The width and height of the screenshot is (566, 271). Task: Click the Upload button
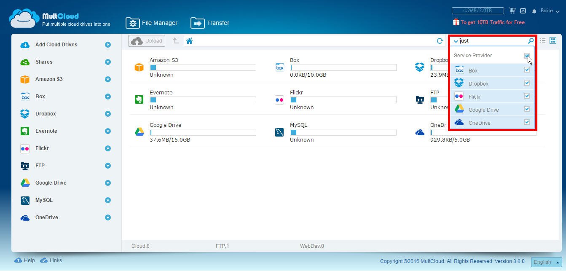point(147,41)
